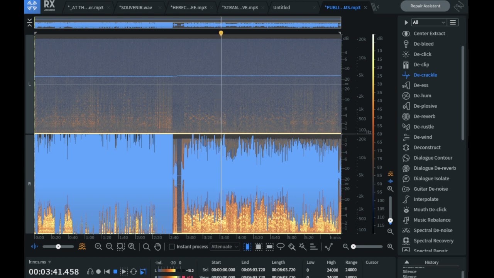Zoom to selection

(x=120, y=247)
